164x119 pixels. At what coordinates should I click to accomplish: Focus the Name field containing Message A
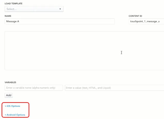pyautogui.click(x=60, y=21)
